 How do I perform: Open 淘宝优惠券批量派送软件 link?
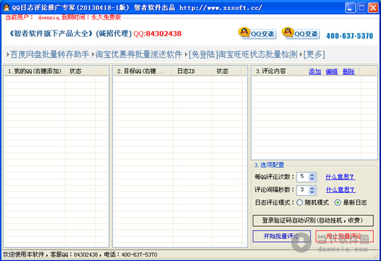[138, 55]
